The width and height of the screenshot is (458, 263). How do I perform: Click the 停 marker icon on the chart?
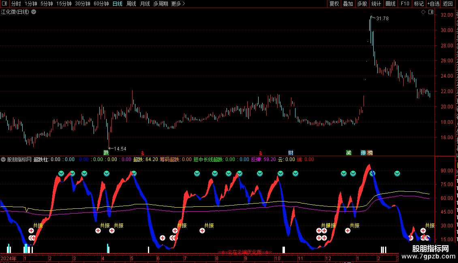(364, 153)
